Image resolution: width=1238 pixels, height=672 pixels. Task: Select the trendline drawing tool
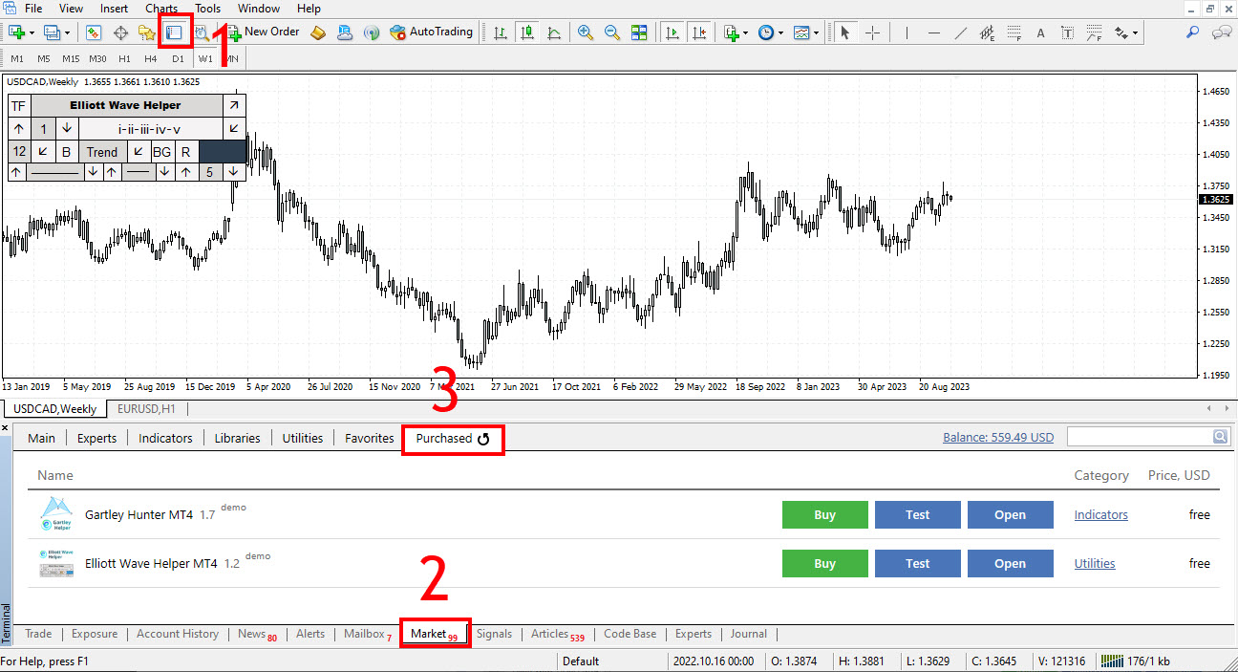coord(961,33)
